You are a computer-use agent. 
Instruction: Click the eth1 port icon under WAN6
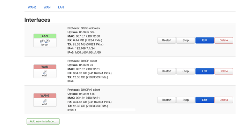(x=45, y=101)
